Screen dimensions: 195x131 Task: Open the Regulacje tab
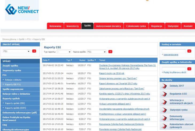click(157, 26)
